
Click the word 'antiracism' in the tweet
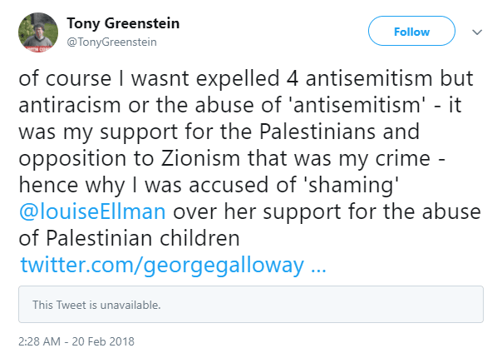tap(70, 105)
